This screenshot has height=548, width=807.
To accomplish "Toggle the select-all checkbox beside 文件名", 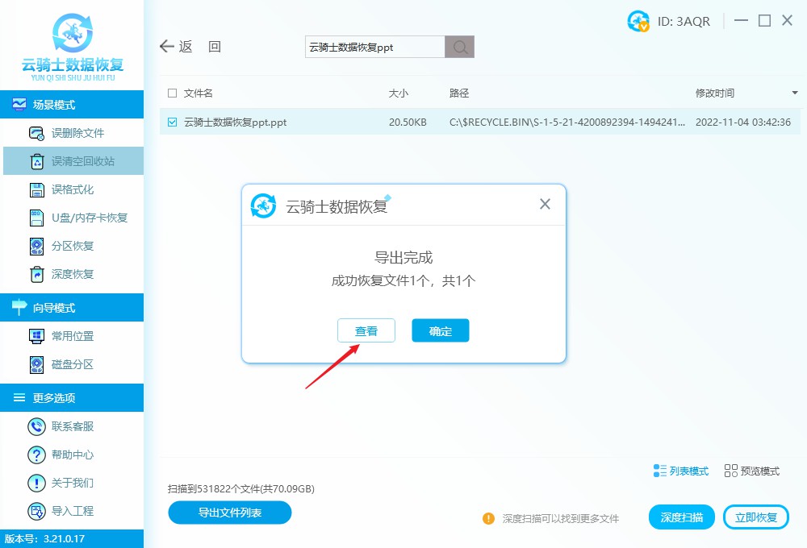I will point(173,93).
